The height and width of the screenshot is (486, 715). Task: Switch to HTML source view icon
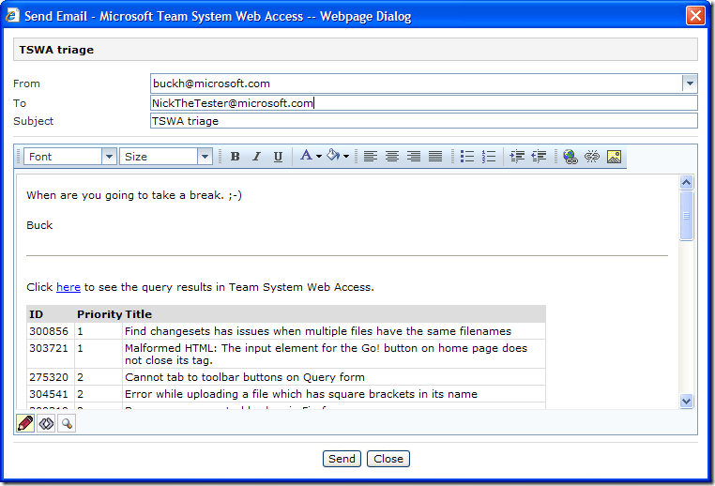[x=46, y=423]
